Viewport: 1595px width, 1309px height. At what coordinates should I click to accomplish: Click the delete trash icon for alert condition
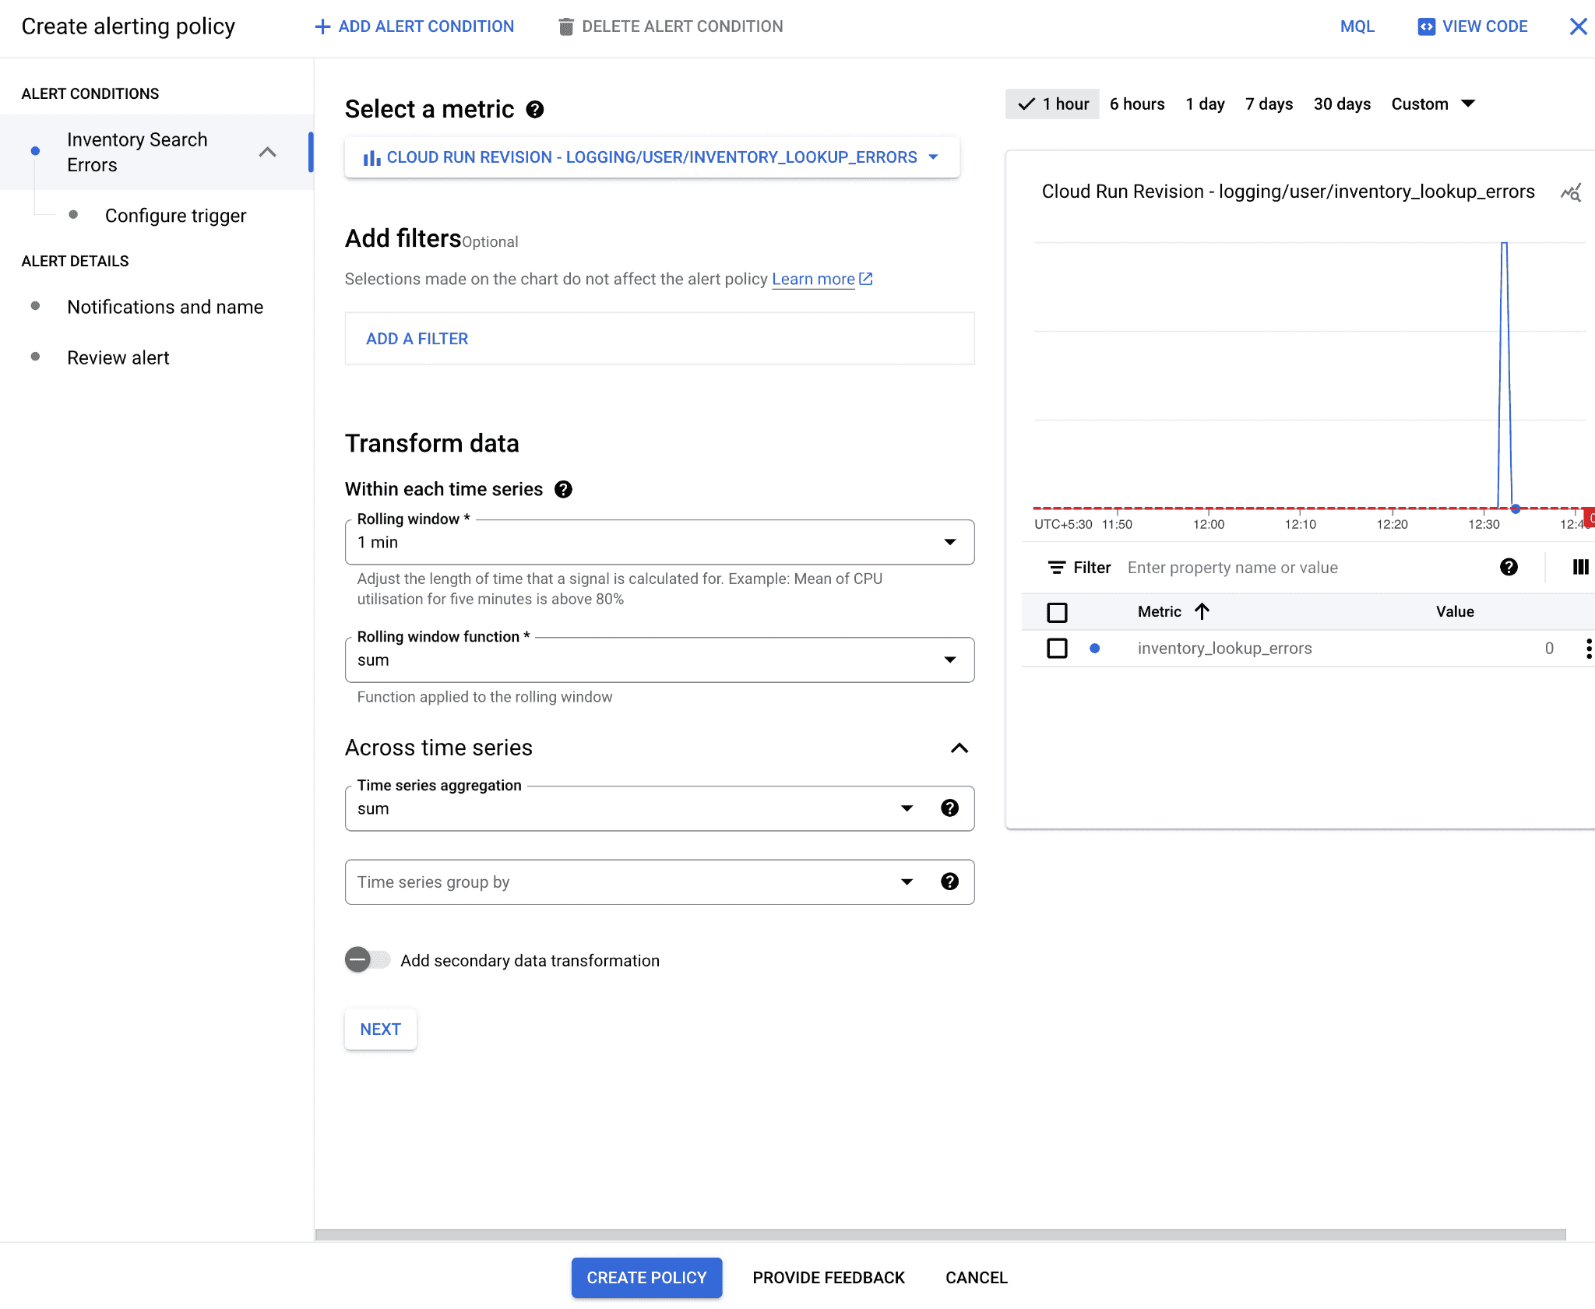point(566,26)
